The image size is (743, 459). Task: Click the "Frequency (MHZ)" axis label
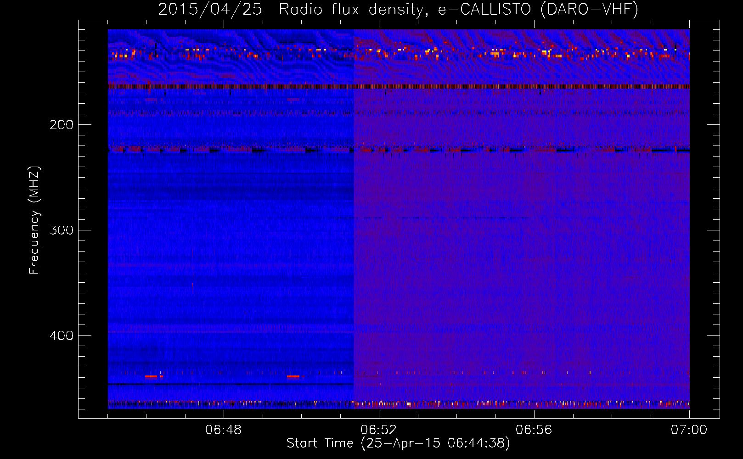(34, 220)
